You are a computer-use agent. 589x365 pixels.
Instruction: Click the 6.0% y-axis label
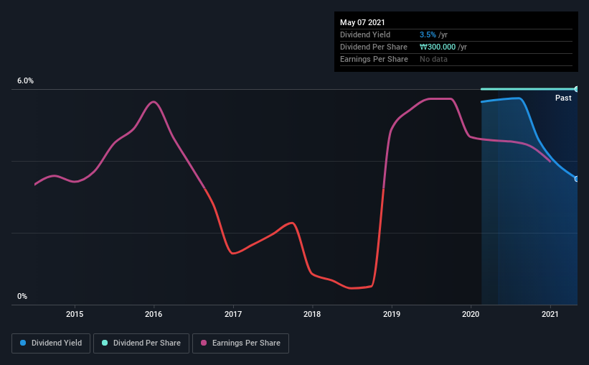[25, 81]
